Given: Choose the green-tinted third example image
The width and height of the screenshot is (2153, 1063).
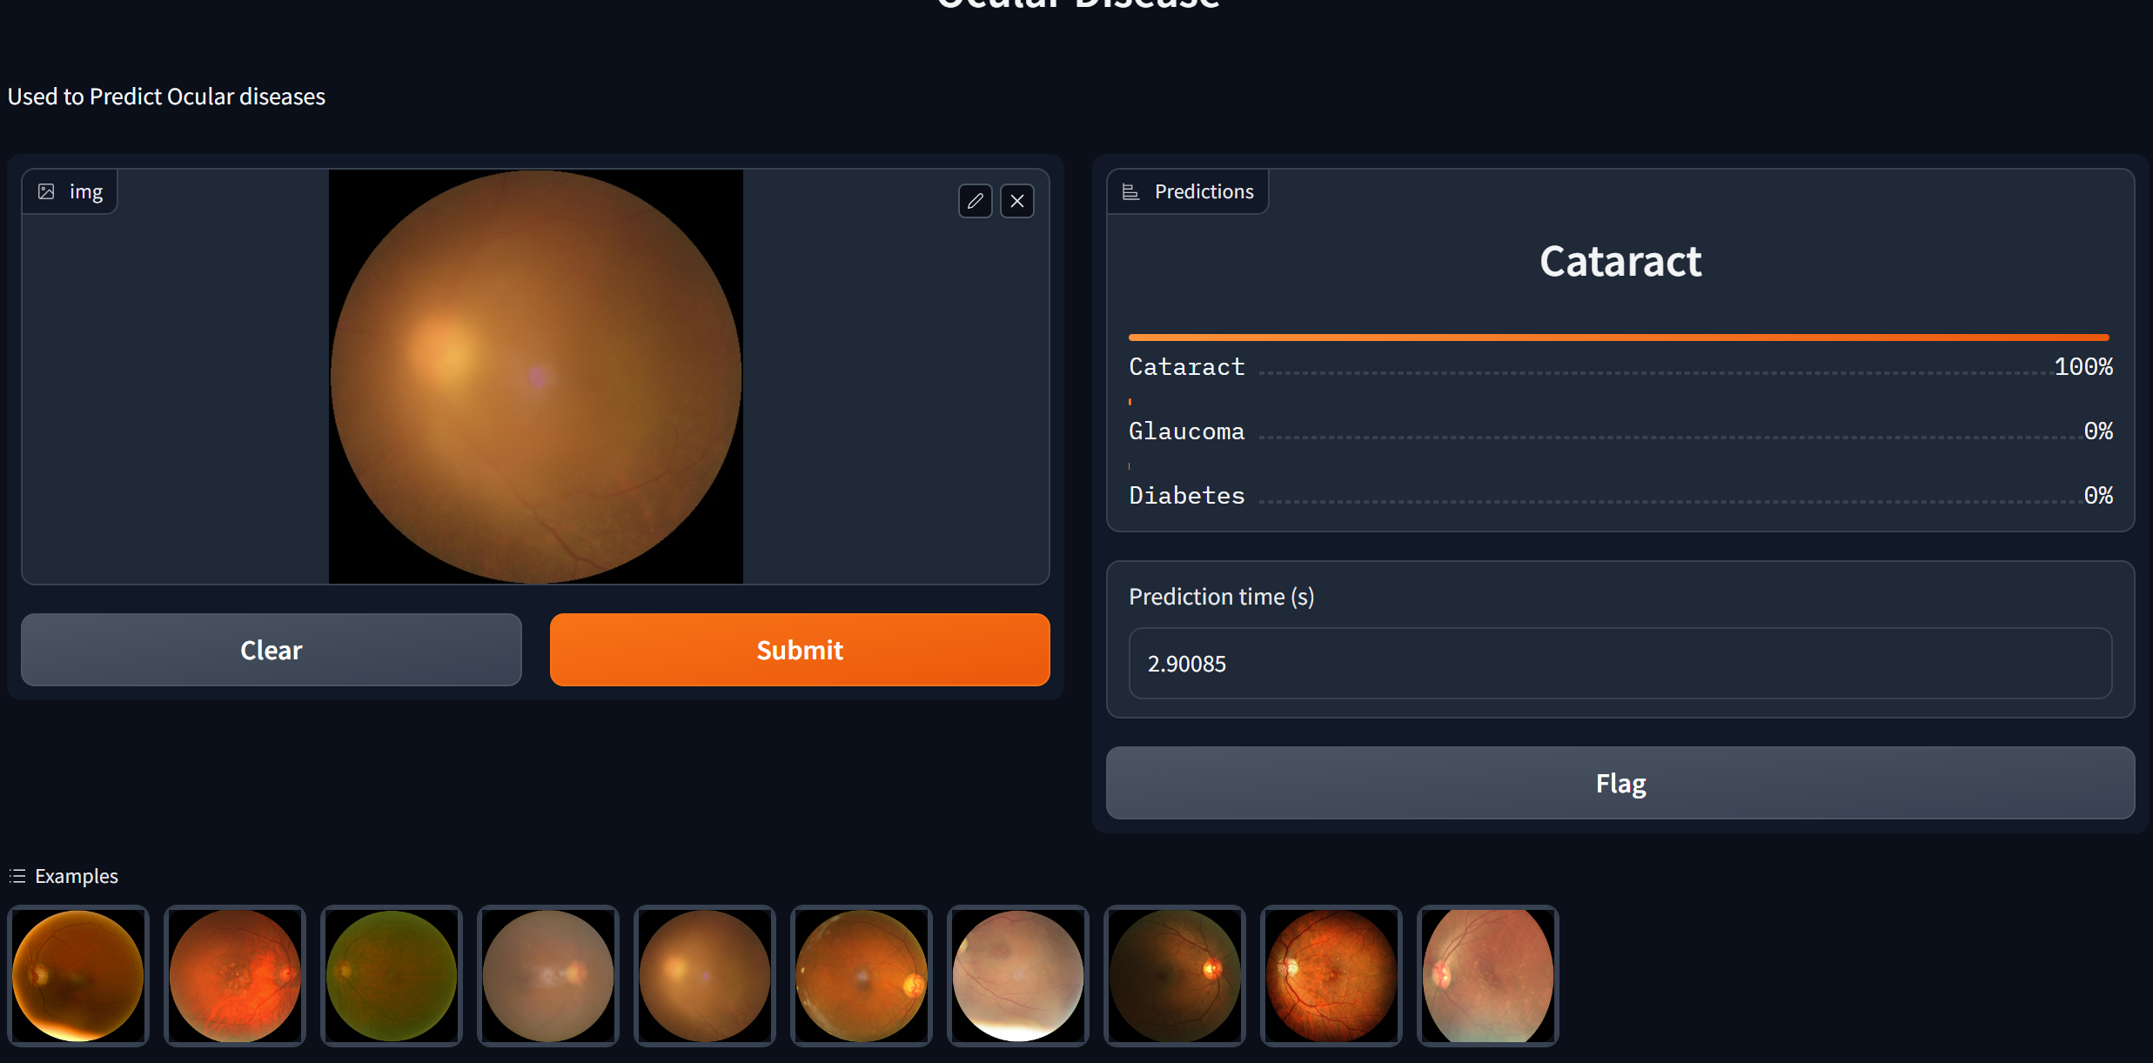Looking at the screenshot, I should pyautogui.click(x=392, y=975).
